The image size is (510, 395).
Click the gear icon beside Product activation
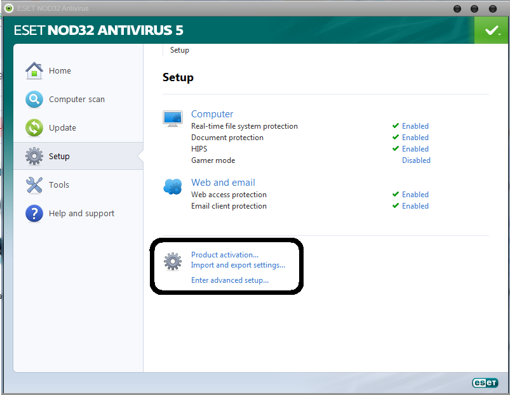(173, 261)
